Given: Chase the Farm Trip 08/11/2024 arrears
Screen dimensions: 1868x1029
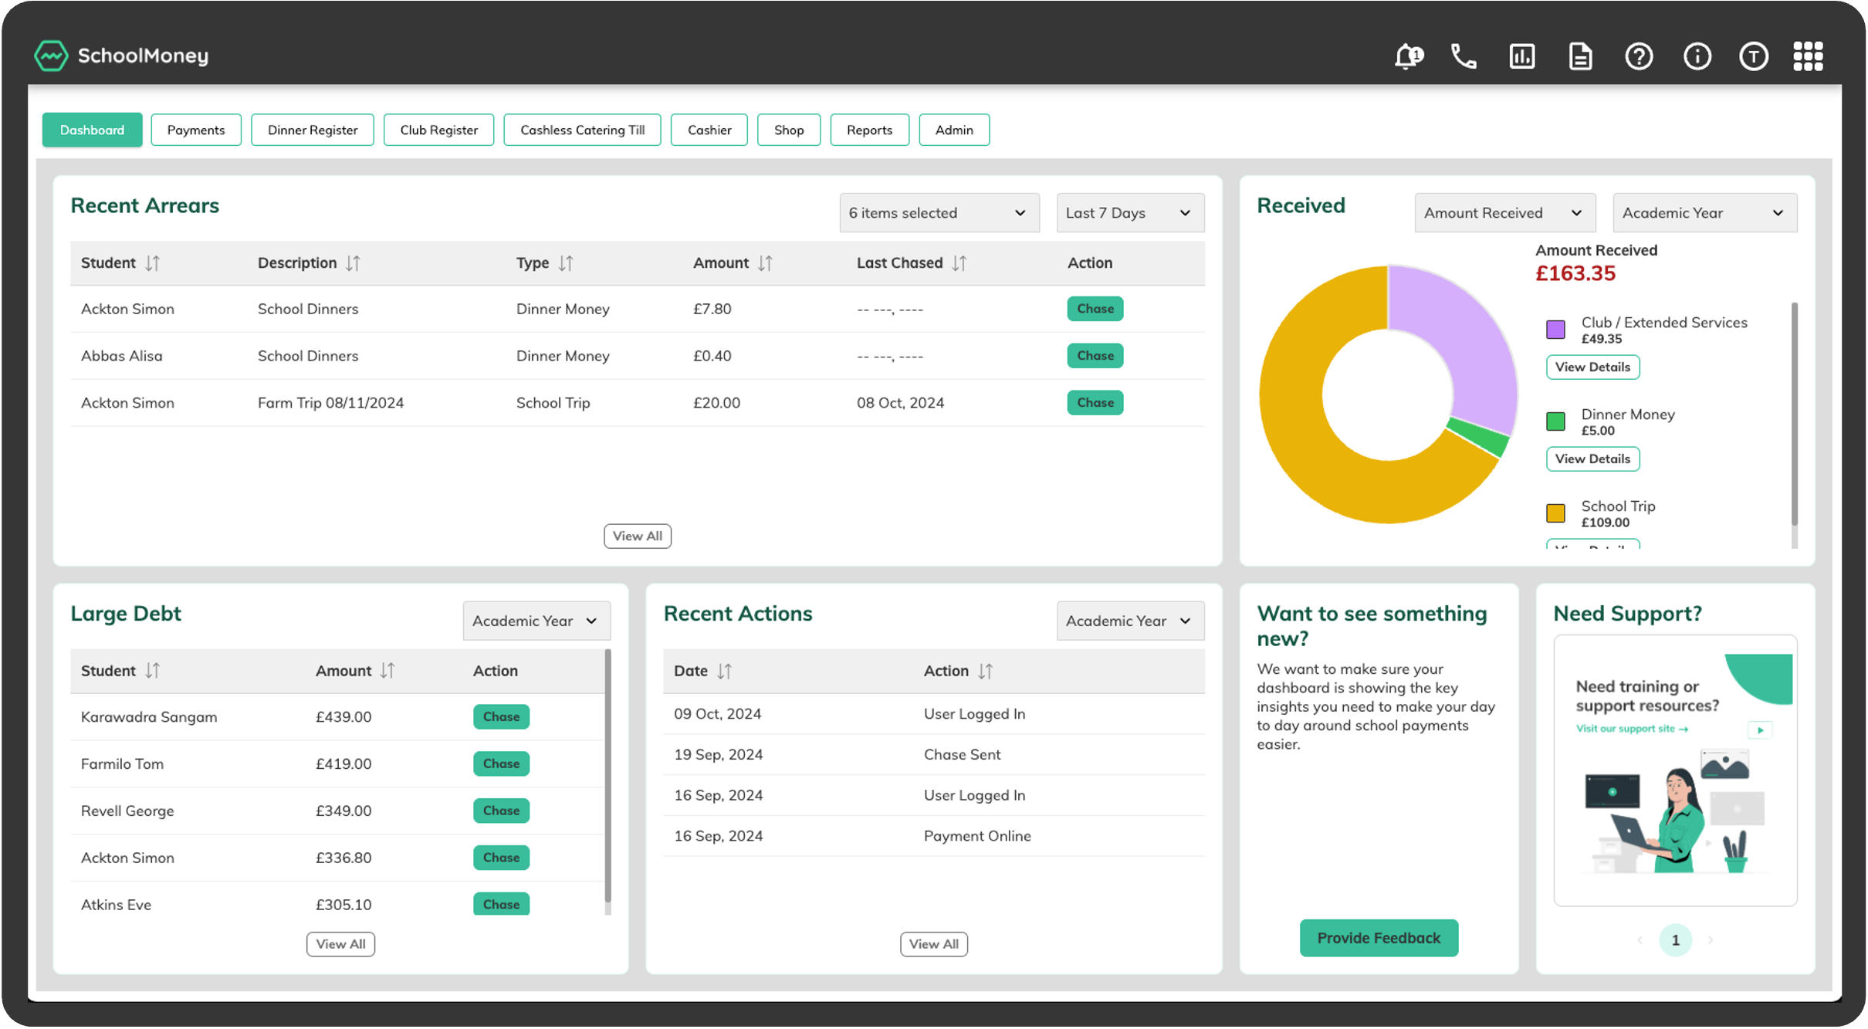Looking at the screenshot, I should click(1095, 403).
